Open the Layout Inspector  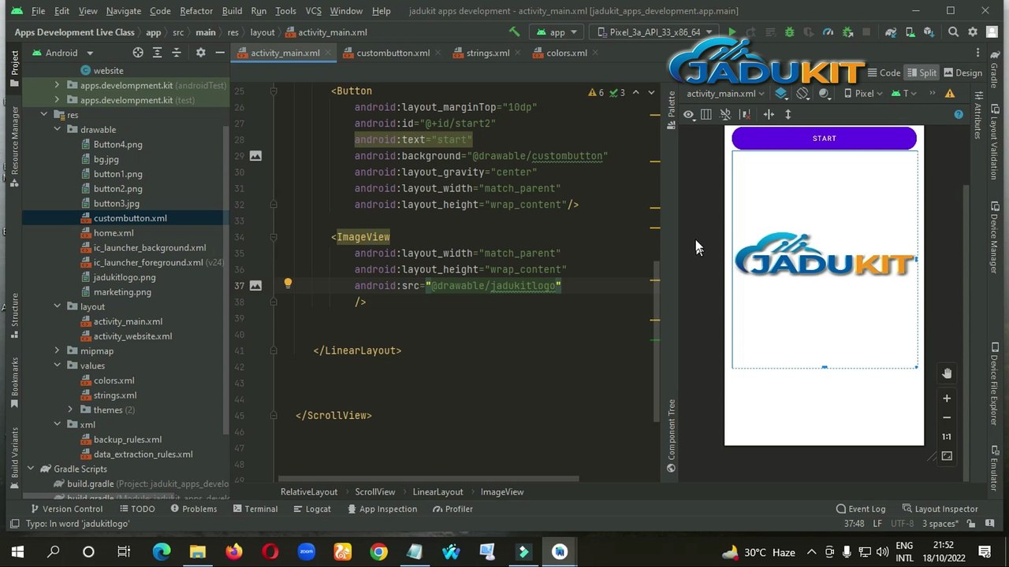pyautogui.click(x=940, y=509)
